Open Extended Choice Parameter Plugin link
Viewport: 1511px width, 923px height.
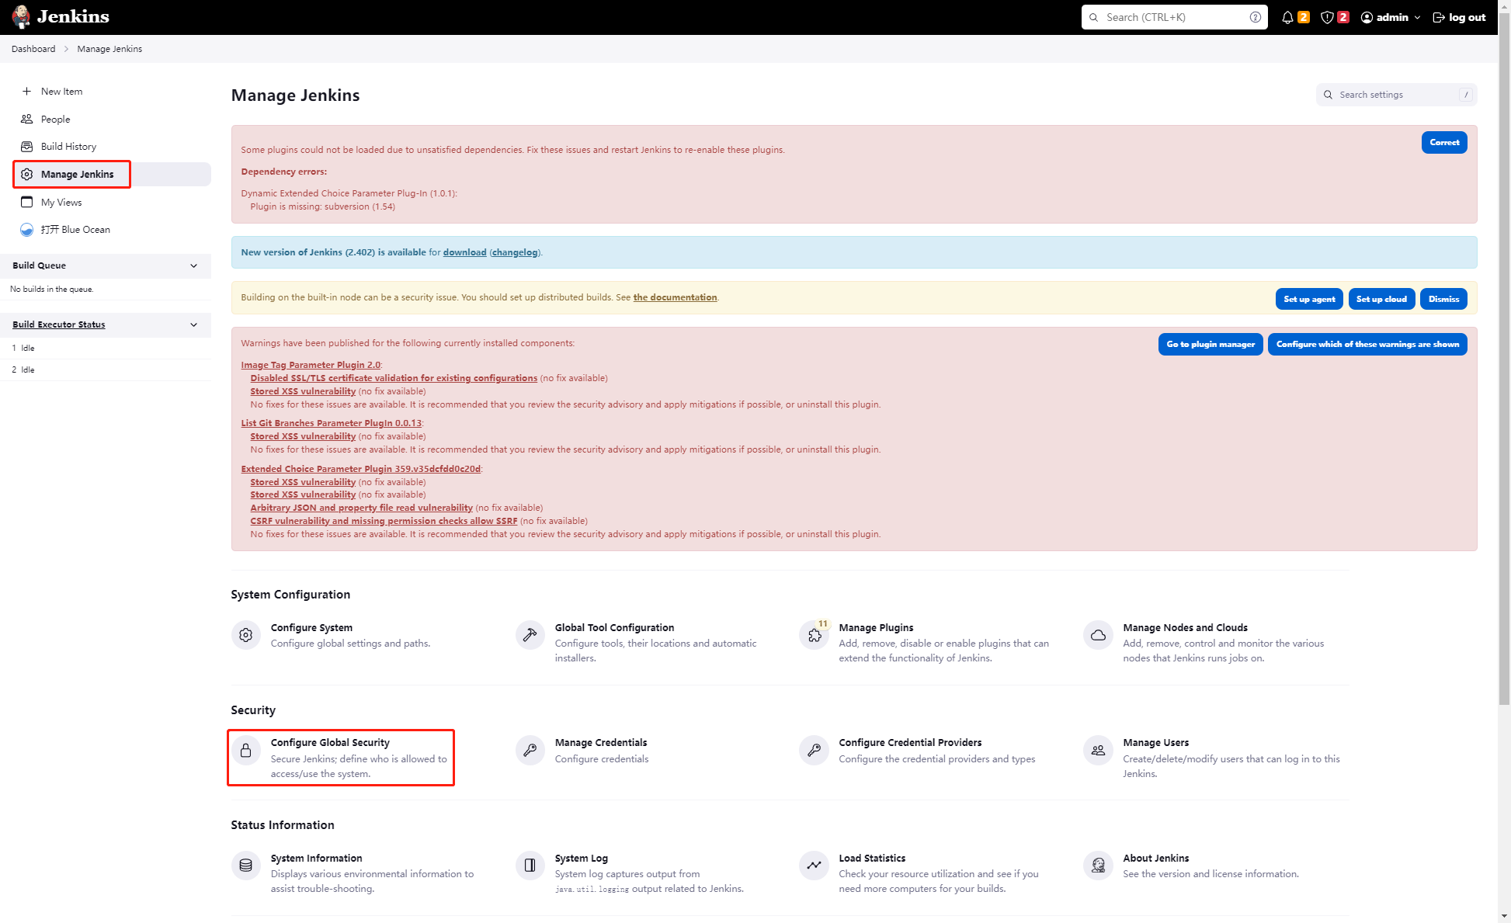pyautogui.click(x=360, y=469)
